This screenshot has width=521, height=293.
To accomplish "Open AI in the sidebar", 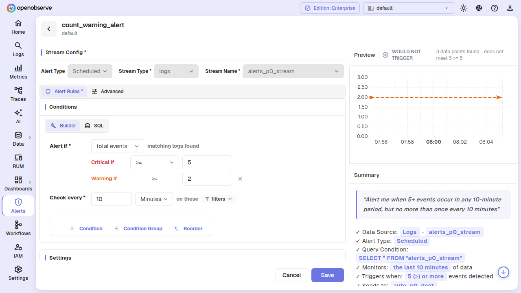I will click(18, 117).
